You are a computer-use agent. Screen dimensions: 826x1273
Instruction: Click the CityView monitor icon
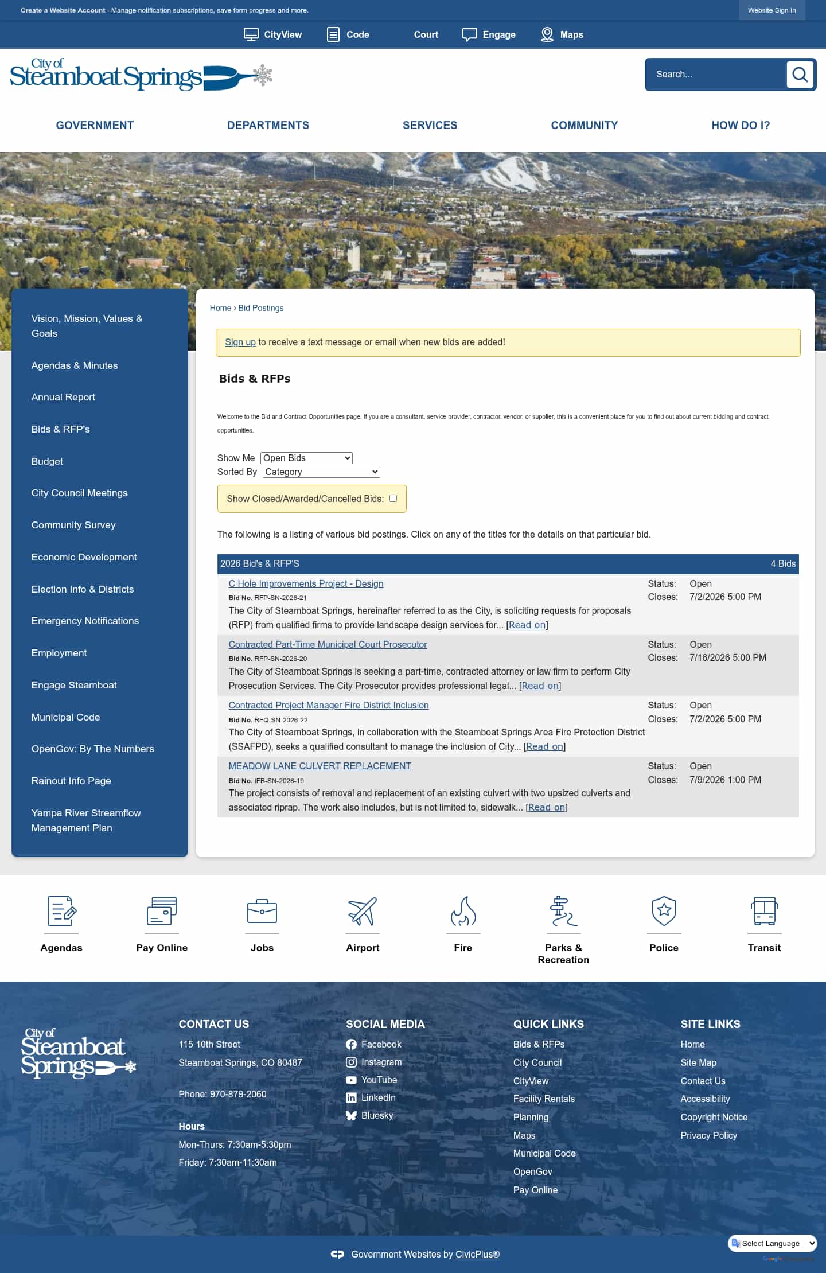251,34
